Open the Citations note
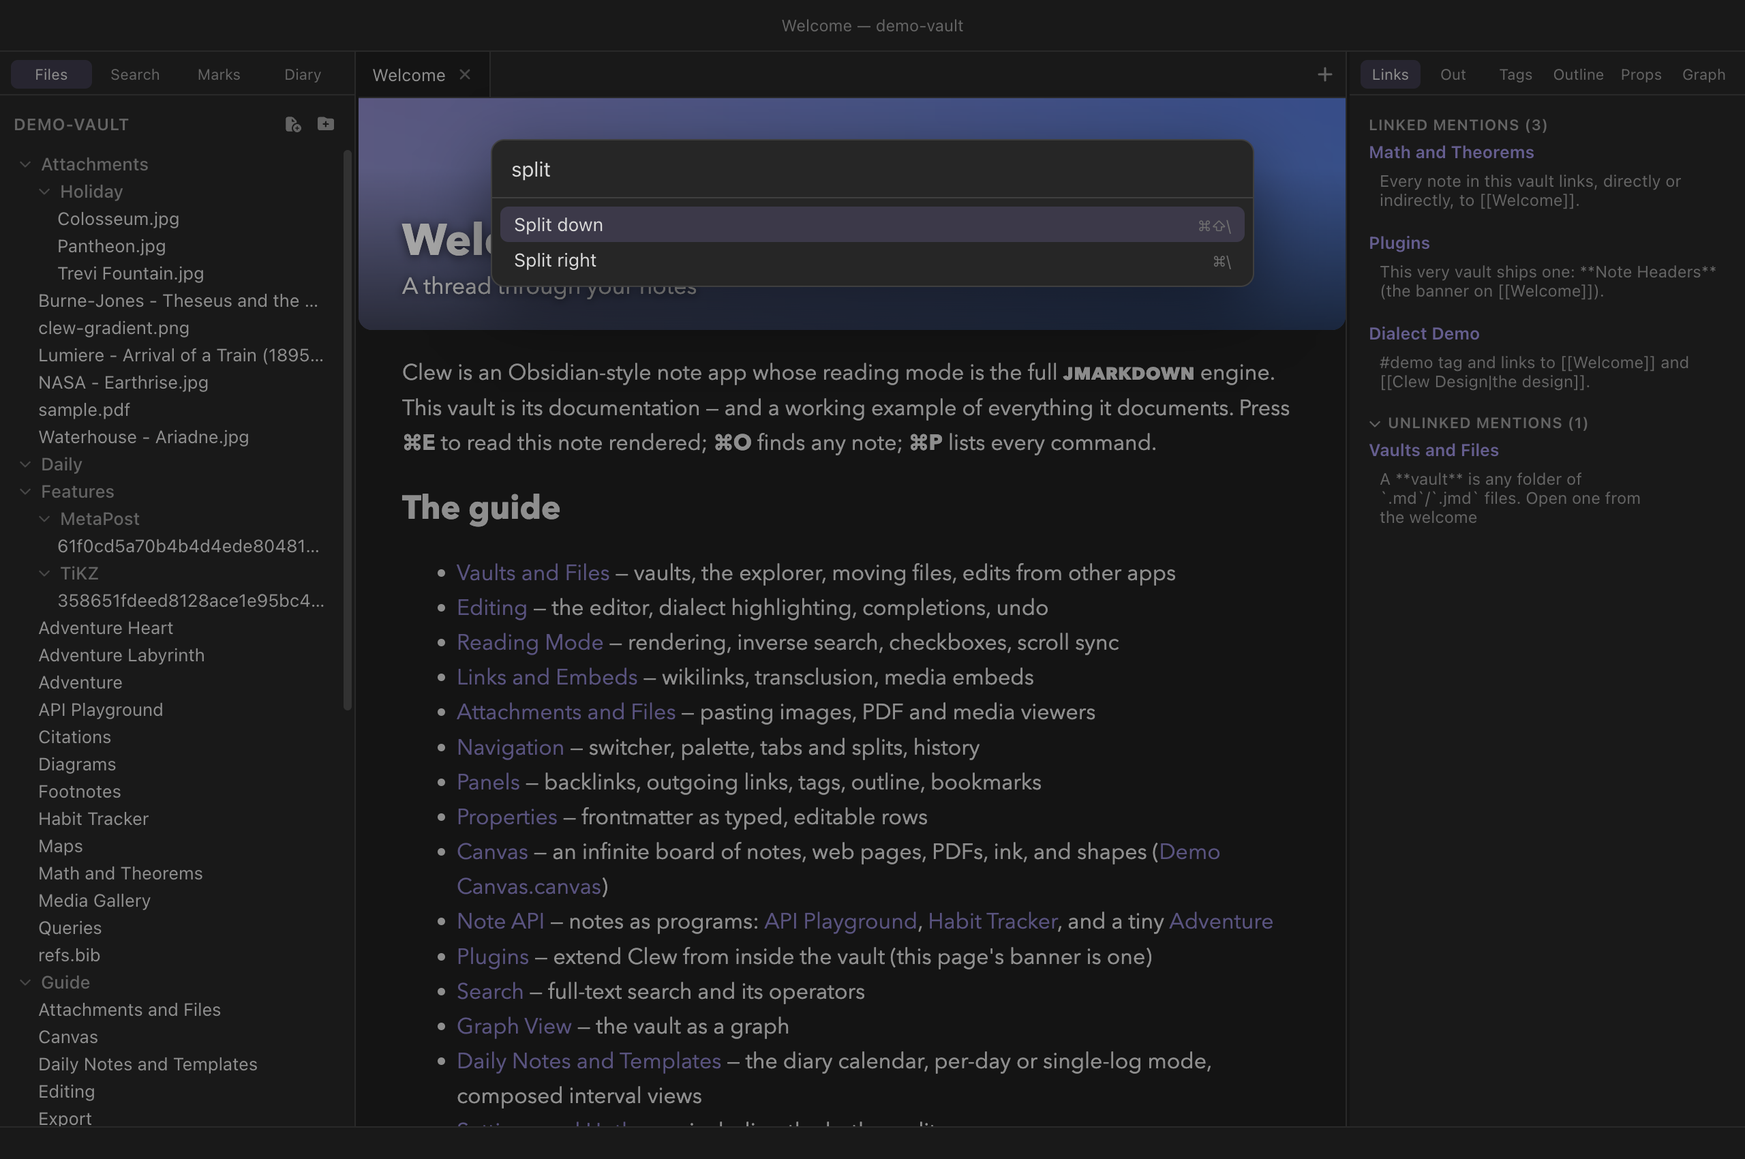This screenshot has height=1159, width=1745. click(x=75, y=737)
